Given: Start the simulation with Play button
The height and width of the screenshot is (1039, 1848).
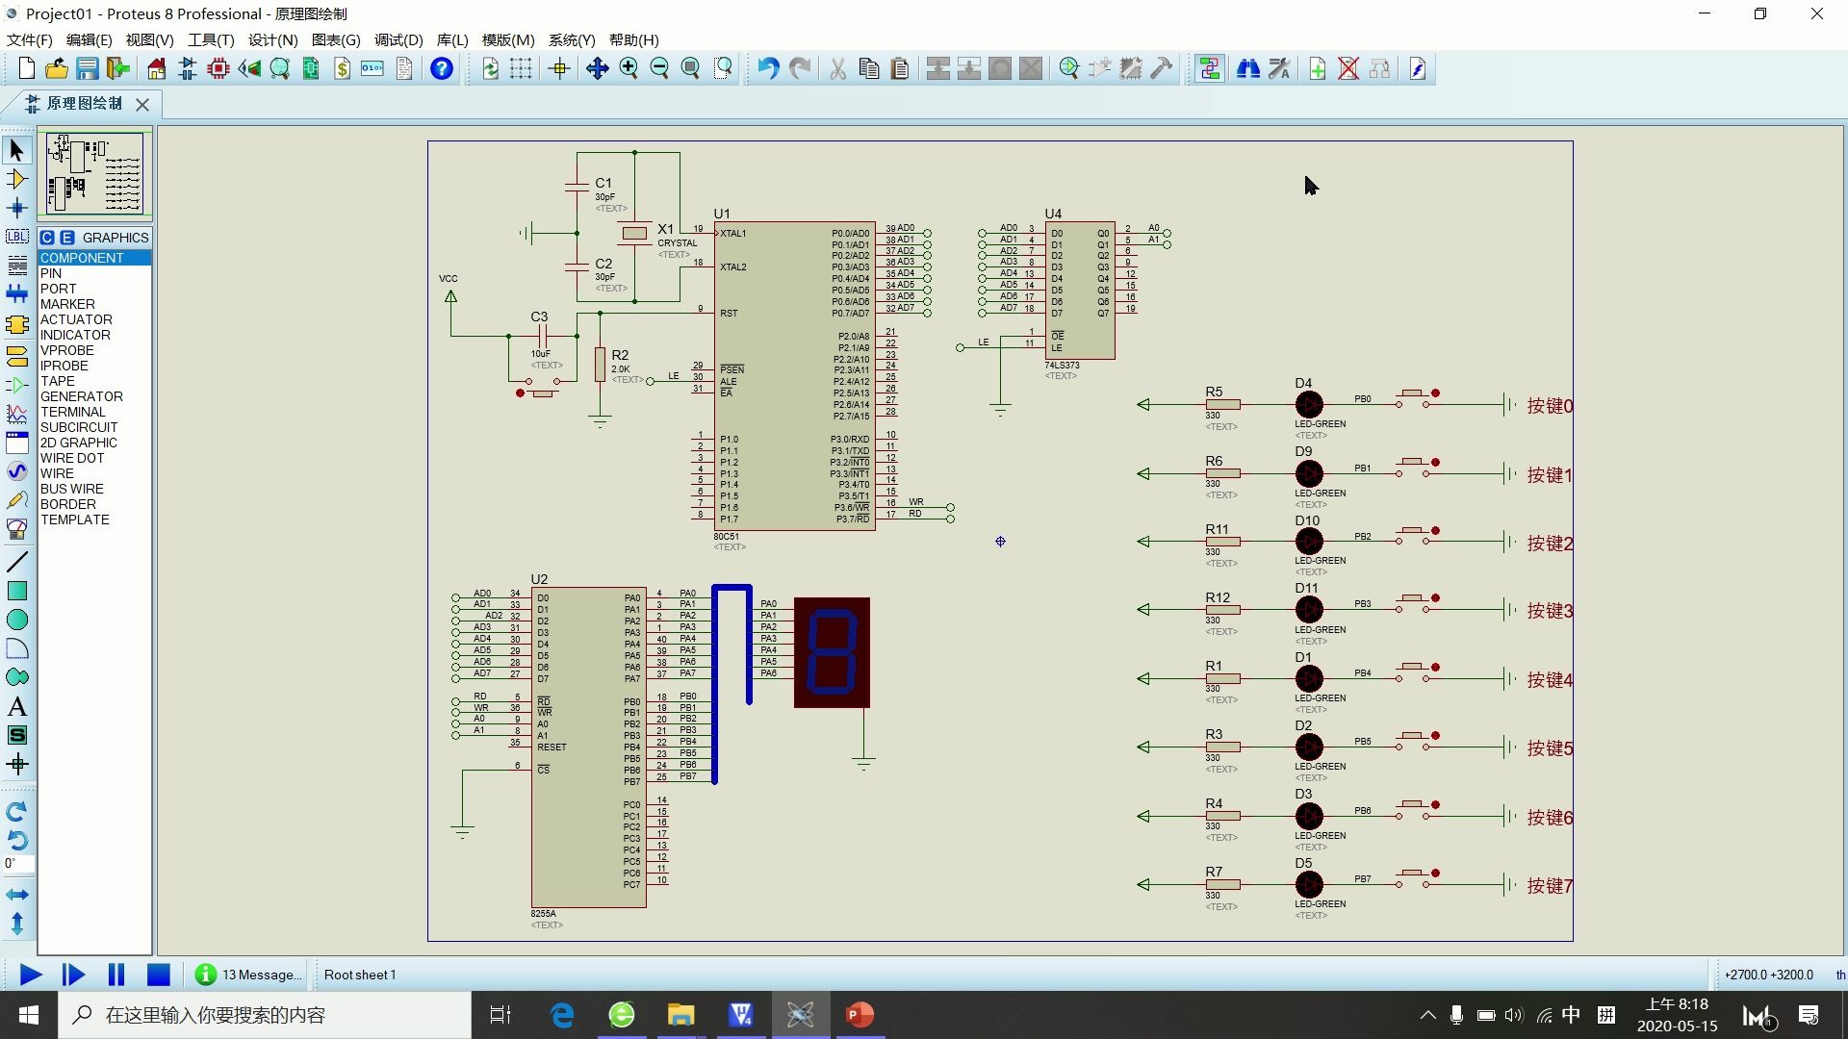Looking at the screenshot, I should 30,975.
